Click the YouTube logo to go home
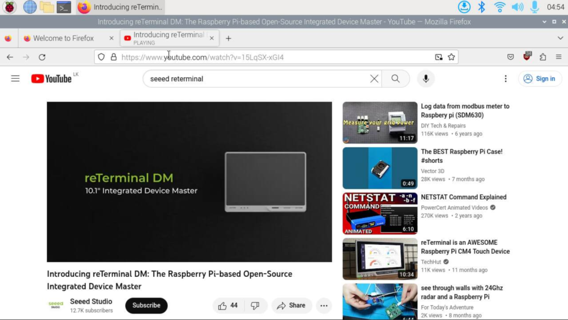This screenshot has height=320, width=568. (x=52, y=79)
